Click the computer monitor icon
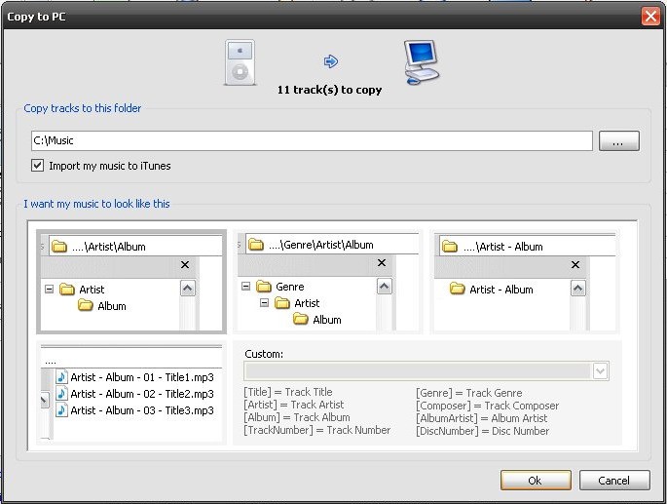The height and width of the screenshot is (504, 667). point(422,62)
